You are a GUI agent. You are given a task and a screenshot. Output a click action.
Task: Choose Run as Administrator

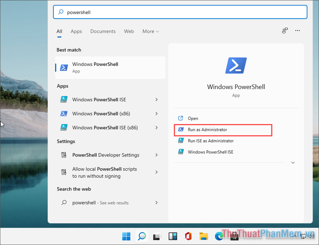coord(223,130)
